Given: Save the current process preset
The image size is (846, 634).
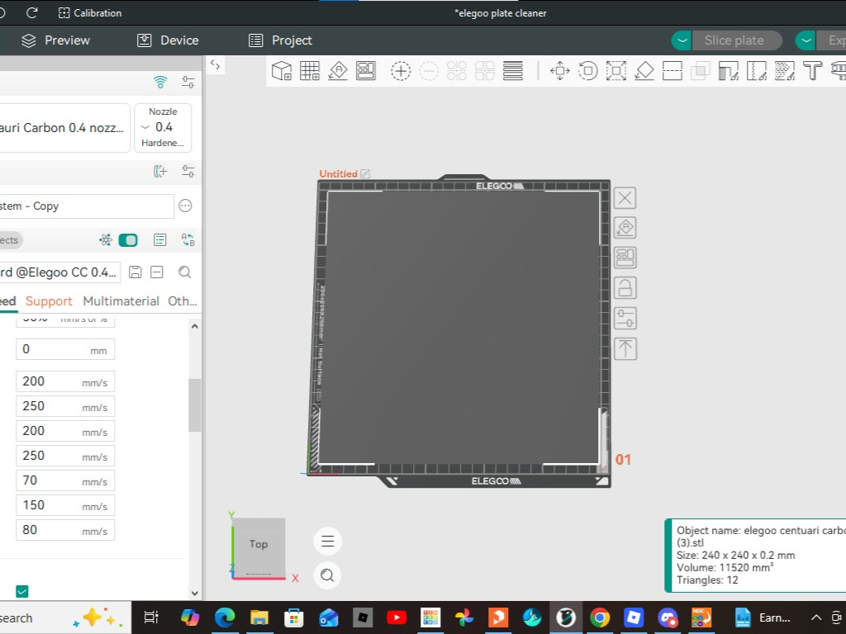Looking at the screenshot, I should click(135, 272).
